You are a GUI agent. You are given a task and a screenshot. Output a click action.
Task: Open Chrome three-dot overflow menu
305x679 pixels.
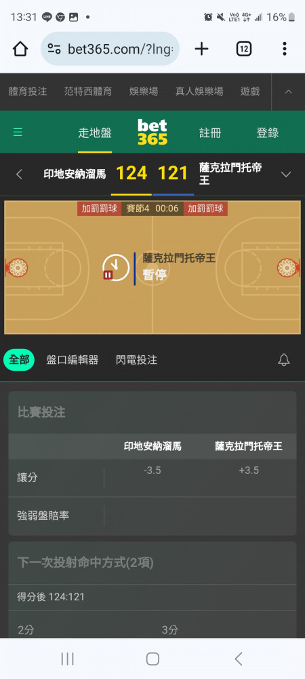(284, 49)
